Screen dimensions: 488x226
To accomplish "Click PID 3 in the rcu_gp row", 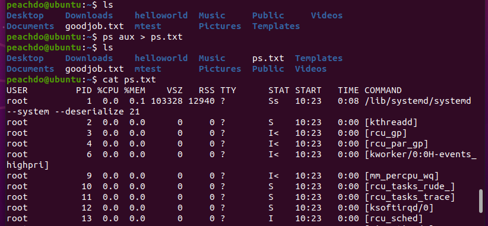I will 89,133.
